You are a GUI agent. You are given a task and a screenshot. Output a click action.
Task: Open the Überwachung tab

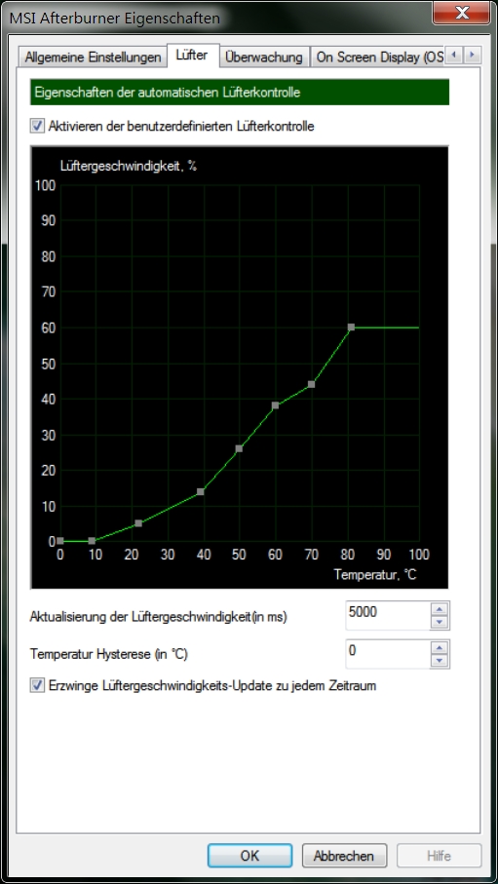pyautogui.click(x=264, y=58)
